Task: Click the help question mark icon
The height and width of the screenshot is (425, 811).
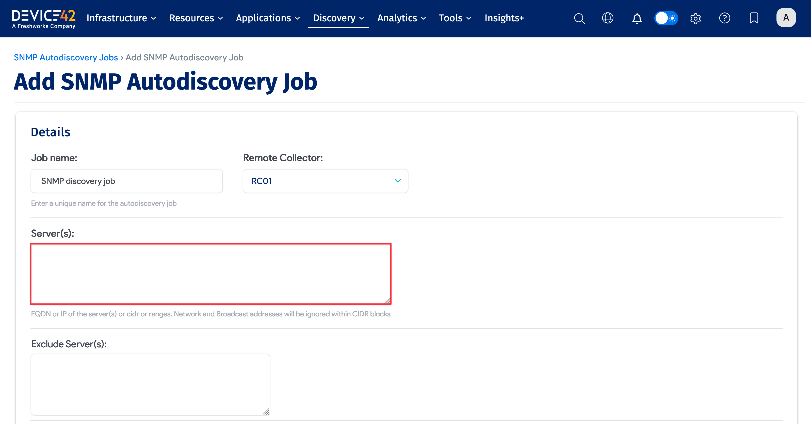Action: 724,18
